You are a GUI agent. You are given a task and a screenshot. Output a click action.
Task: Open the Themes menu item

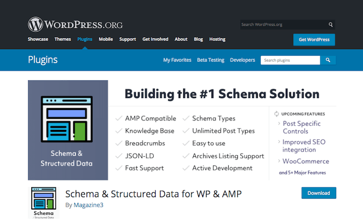(63, 39)
